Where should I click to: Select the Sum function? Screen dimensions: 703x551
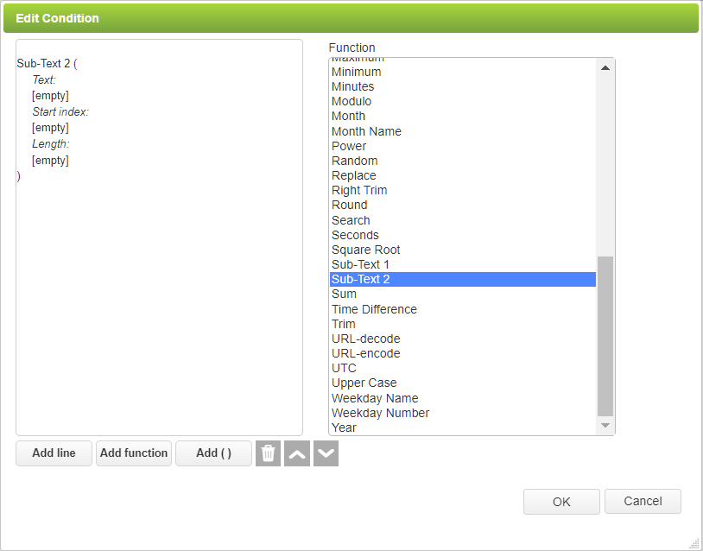pos(463,294)
